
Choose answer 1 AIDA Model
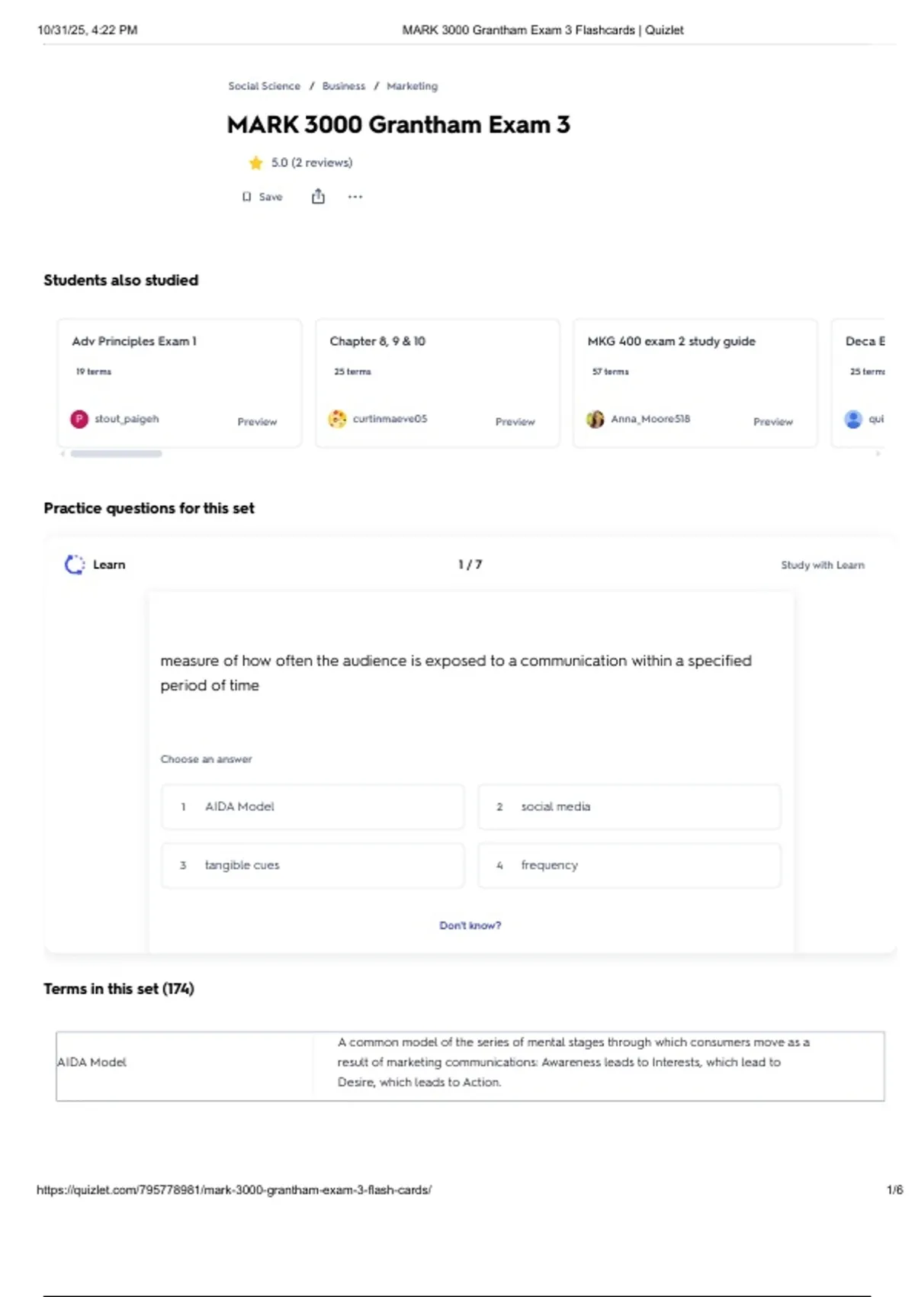pyautogui.click(x=313, y=806)
